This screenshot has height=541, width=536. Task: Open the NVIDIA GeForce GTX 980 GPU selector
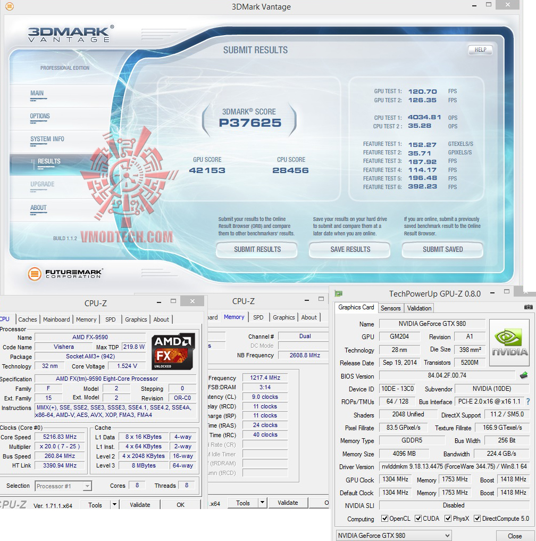[x=393, y=536]
